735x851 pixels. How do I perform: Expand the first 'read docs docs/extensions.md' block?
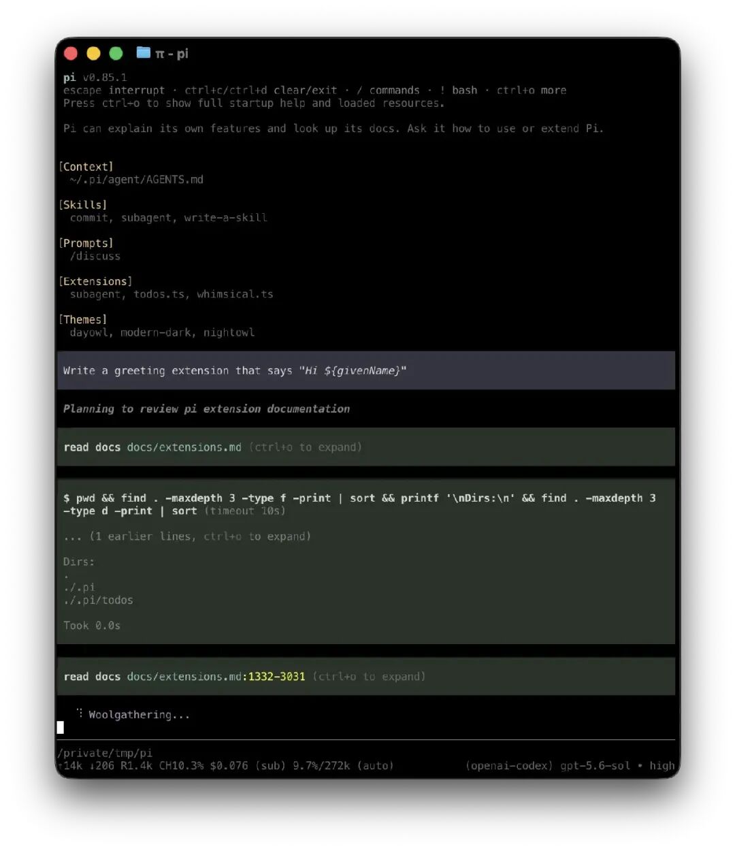pos(366,447)
